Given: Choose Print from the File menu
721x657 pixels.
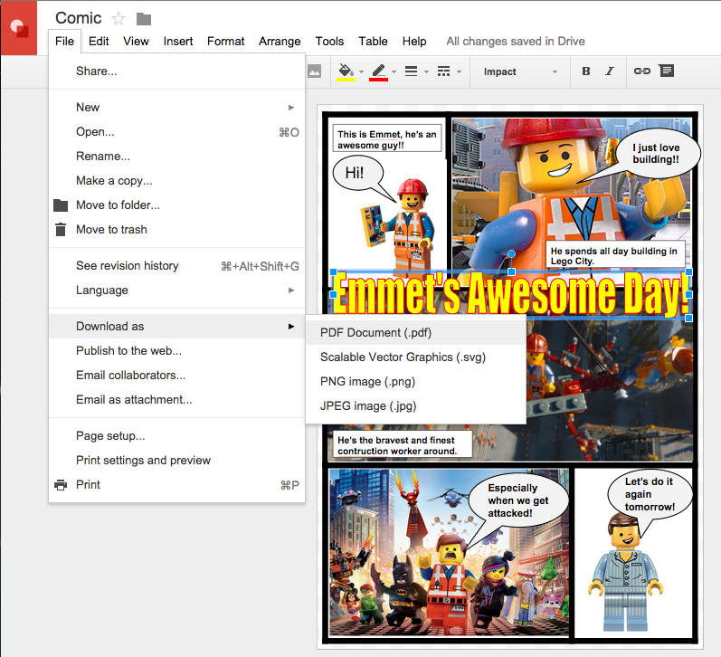Looking at the screenshot, I should click(176, 485).
